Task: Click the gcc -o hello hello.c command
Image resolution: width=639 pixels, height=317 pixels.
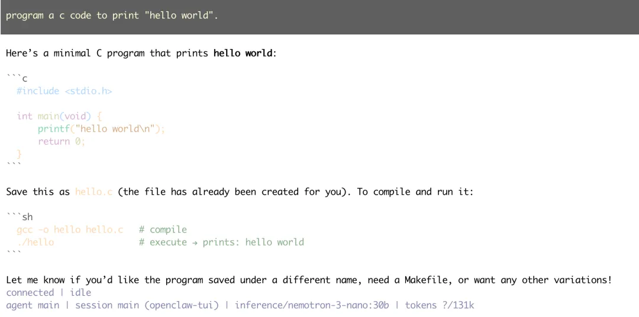Action: point(70,230)
